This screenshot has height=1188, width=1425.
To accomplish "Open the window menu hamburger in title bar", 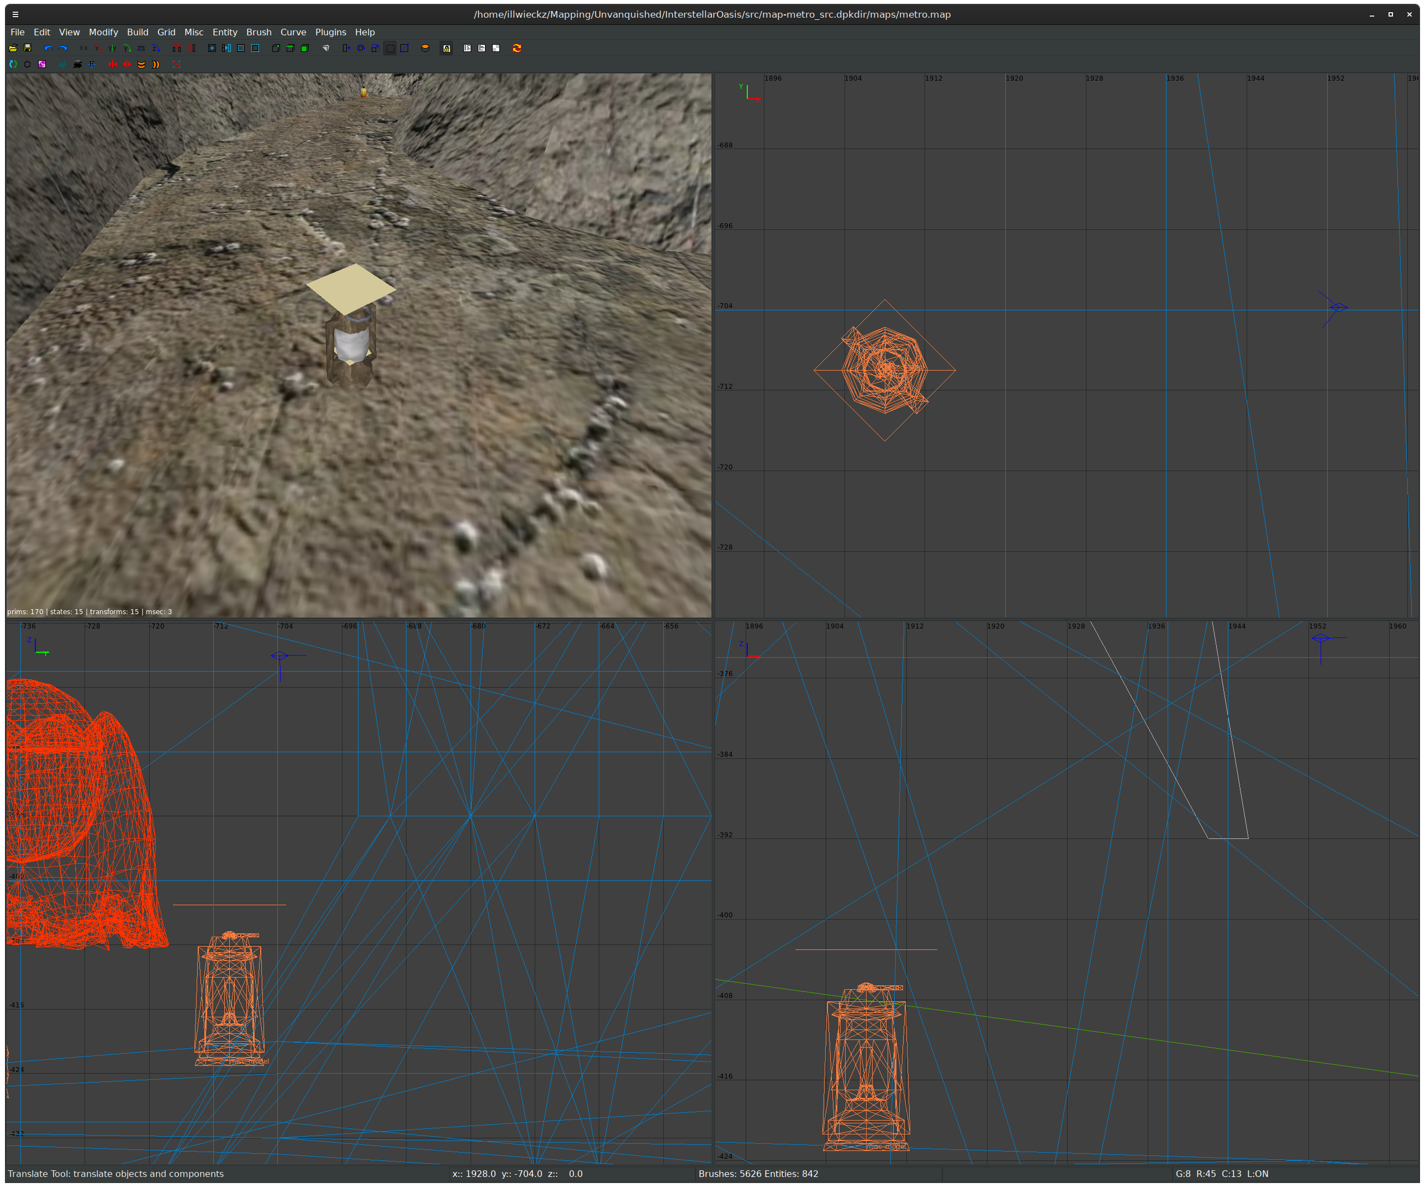I will click(15, 14).
